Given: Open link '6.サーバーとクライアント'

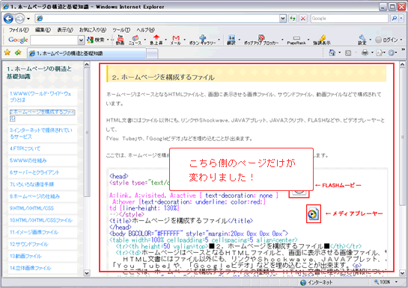Looking at the screenshot, I should tap(34, 172).
